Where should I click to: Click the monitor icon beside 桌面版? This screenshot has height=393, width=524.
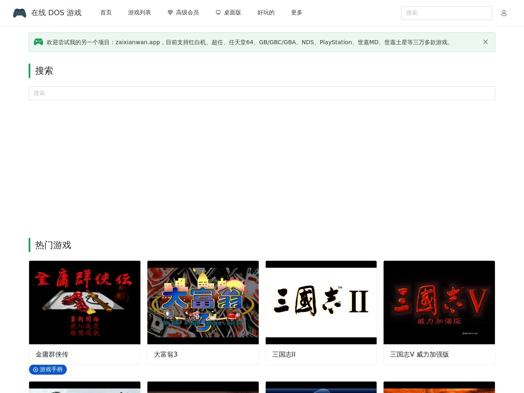point(218,13)
